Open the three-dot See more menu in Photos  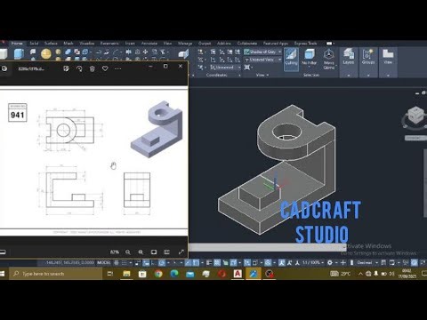[x=117, y=68]
